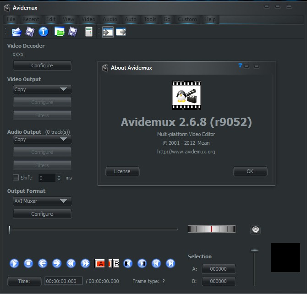
Task: Open the Auto menu
Action: pyautogui.click(x=131, y=19)
